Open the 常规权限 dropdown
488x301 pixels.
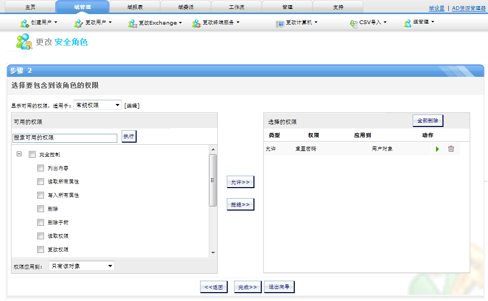tap(97, 105)
